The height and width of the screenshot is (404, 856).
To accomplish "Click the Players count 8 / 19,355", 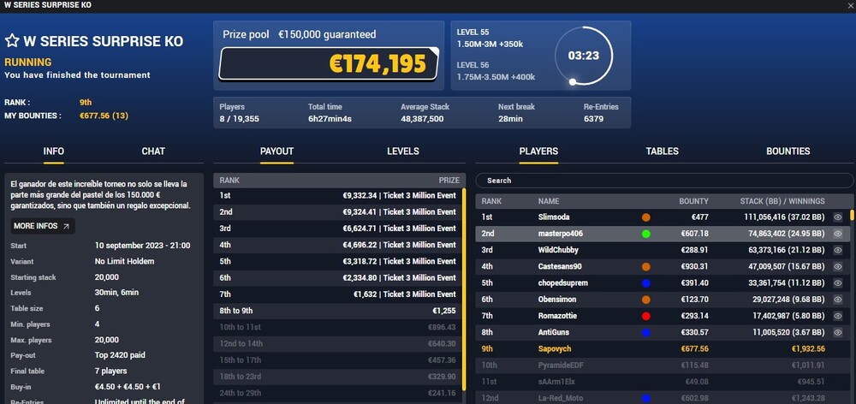I will coord(239,118).
